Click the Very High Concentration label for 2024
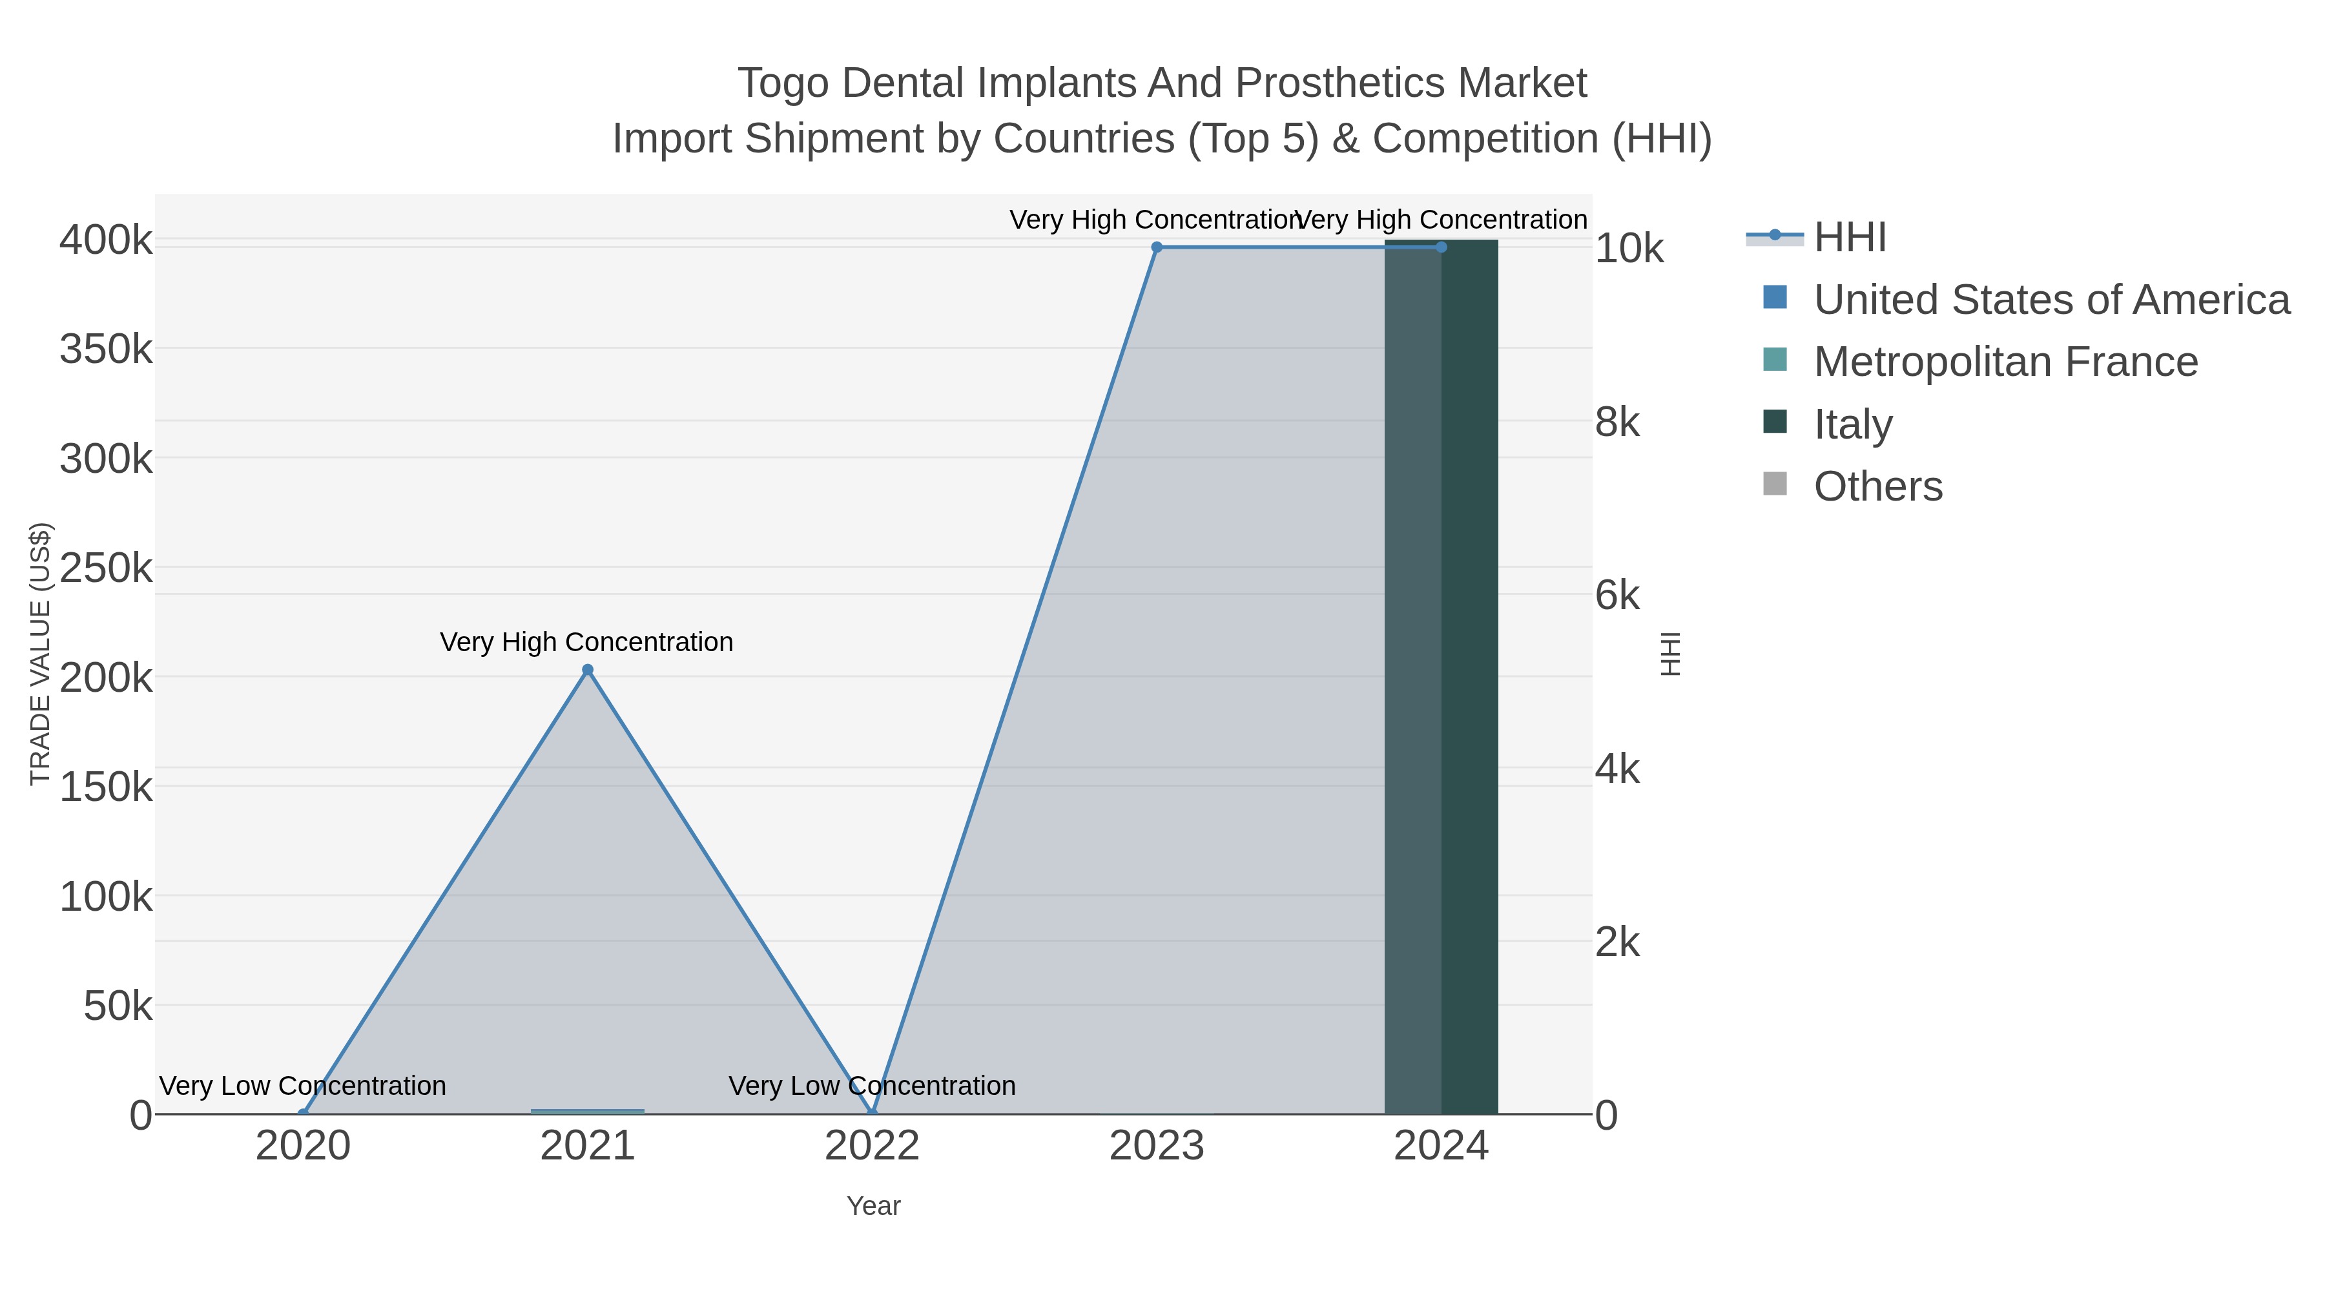 pos(1441,220)
